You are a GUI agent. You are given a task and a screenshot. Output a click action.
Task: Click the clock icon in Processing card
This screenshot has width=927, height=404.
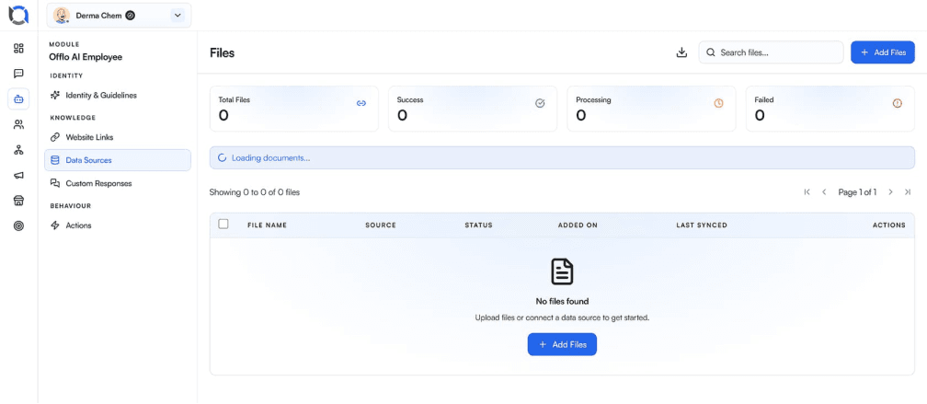click(718, 103)
